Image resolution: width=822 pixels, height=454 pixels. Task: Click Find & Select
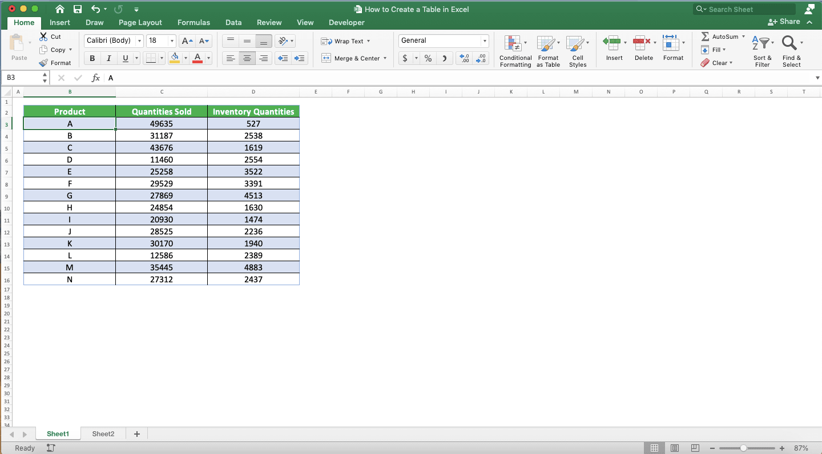pos(792,51)
